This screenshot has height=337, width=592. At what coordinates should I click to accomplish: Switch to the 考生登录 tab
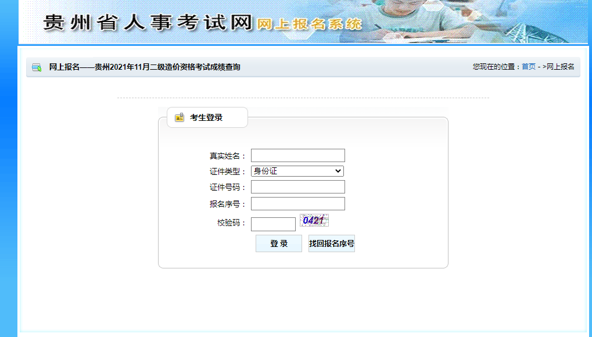pos(207,117)
